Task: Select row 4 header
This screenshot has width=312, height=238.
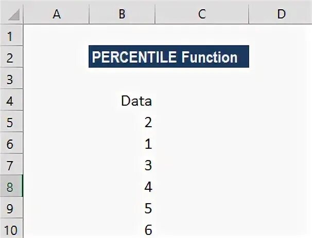Action: (11, 101)
